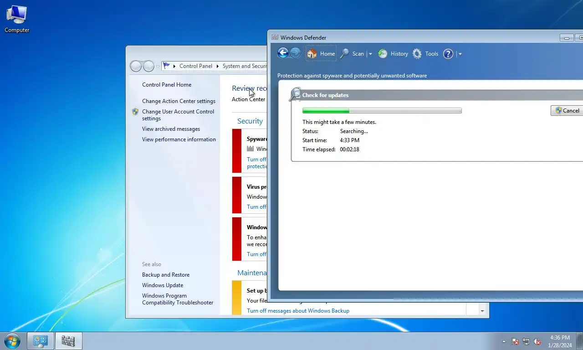Click the Defender help question mark icon
Viewport: 583px width, 350px height.
[x=448, y=54]
